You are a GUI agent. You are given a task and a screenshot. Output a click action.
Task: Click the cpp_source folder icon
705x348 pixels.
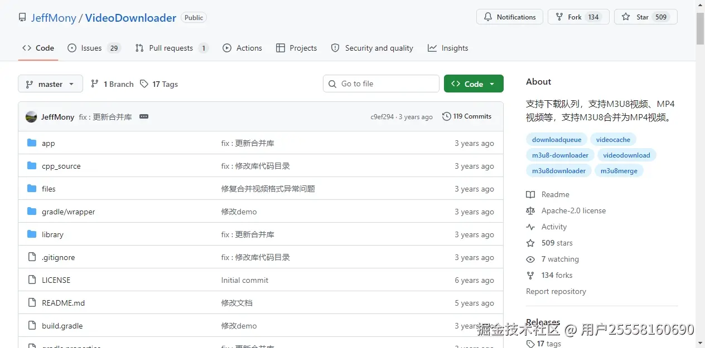point(32,166)
